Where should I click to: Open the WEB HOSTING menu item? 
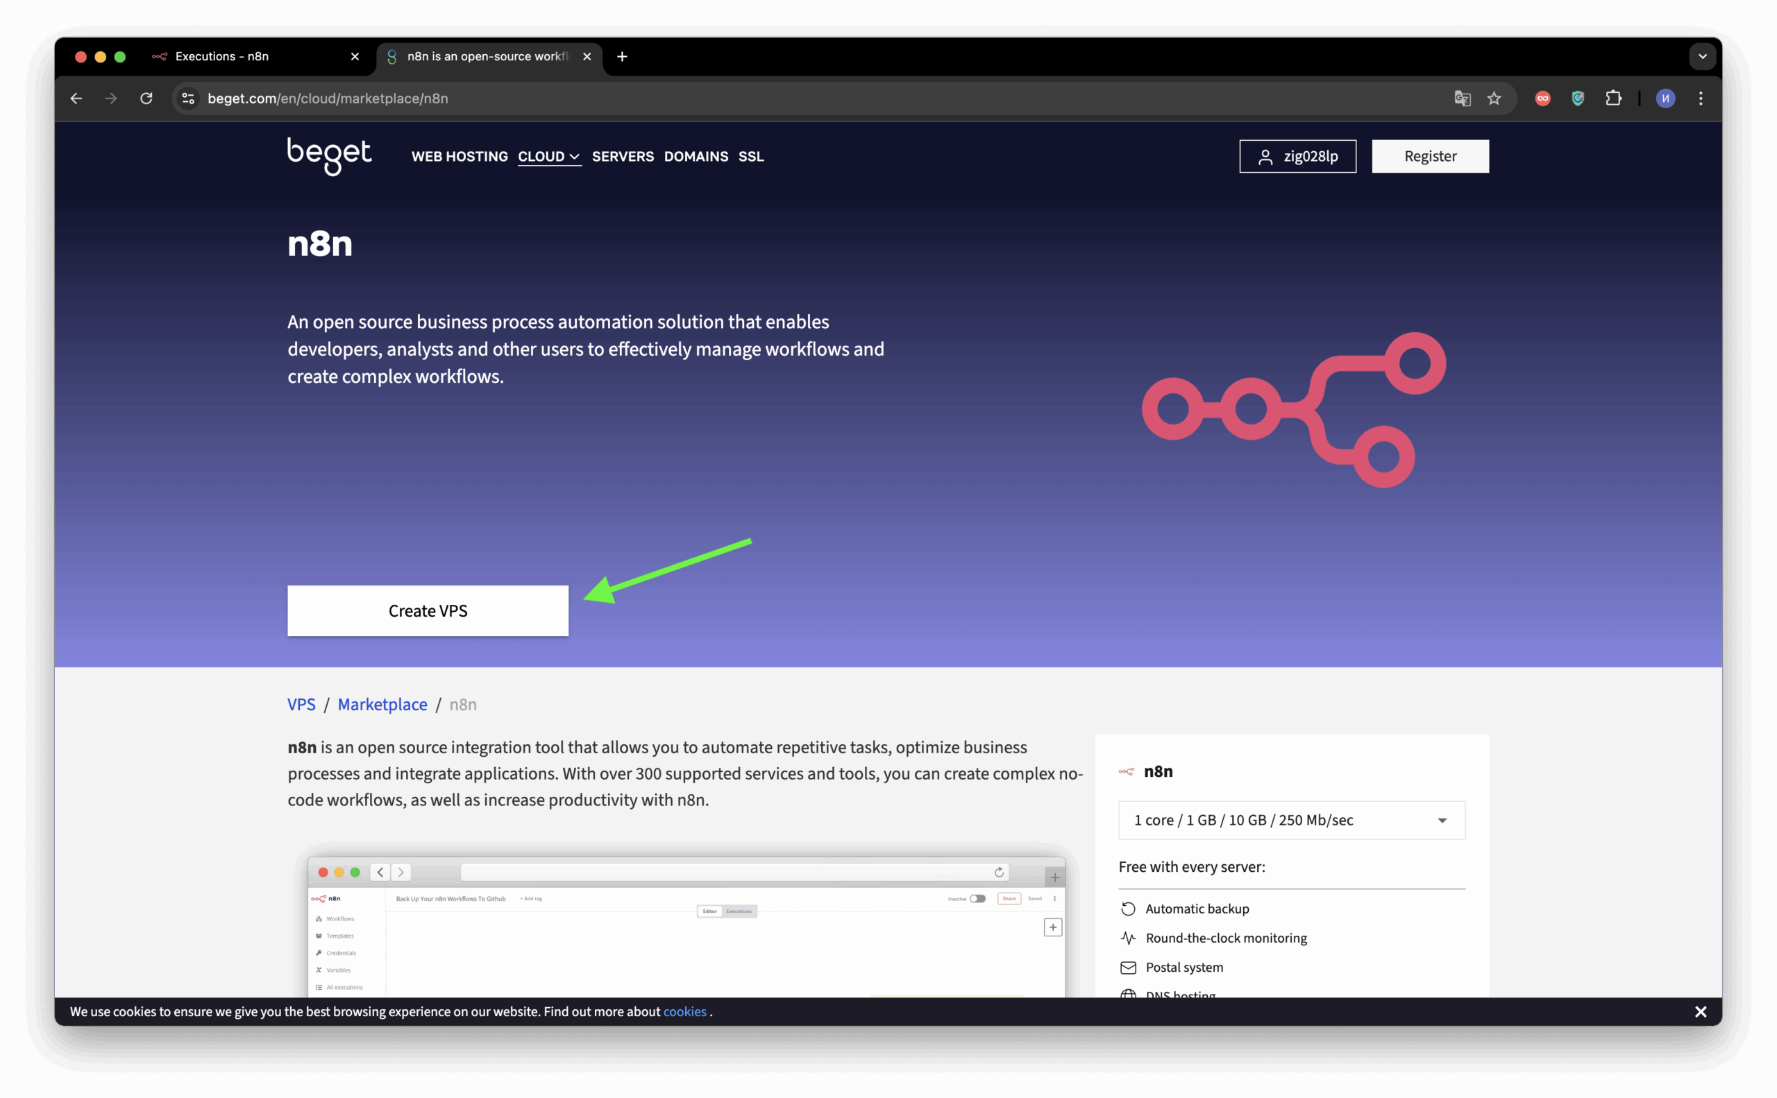pos(460,156)
